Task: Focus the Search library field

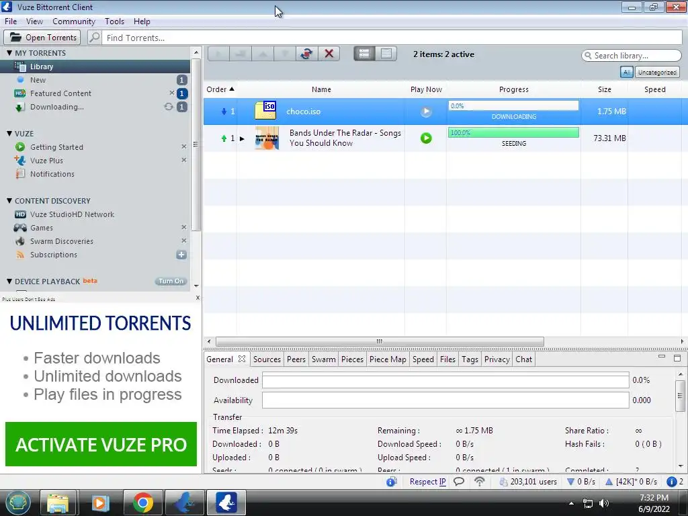Action: click(x=632, y=56)
